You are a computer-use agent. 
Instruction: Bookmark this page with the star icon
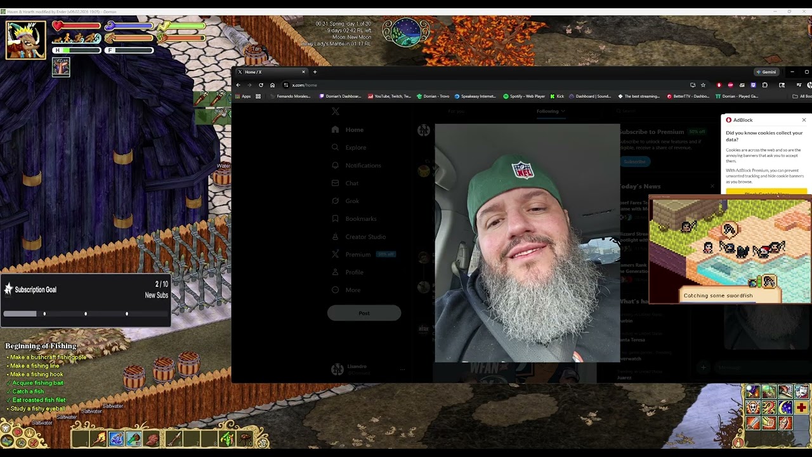click(703, 85)
